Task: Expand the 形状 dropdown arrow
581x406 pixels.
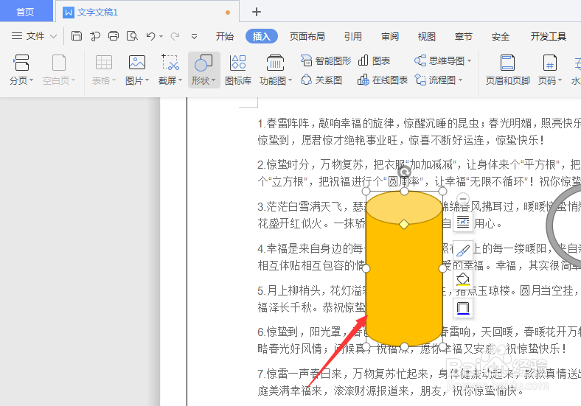Action: pos(213,80)
